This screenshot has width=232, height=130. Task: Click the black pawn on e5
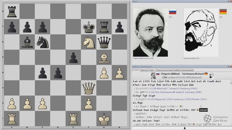73,57
